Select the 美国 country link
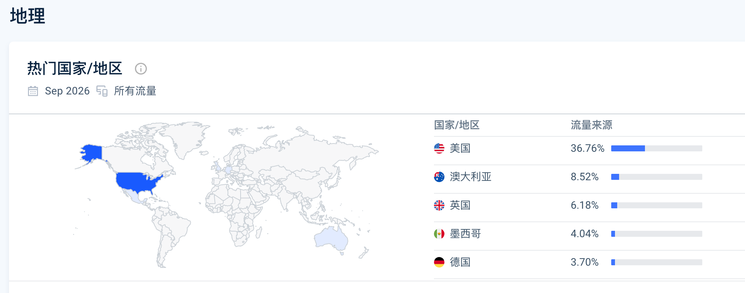The image size is (745, 293). click(460, 148)
